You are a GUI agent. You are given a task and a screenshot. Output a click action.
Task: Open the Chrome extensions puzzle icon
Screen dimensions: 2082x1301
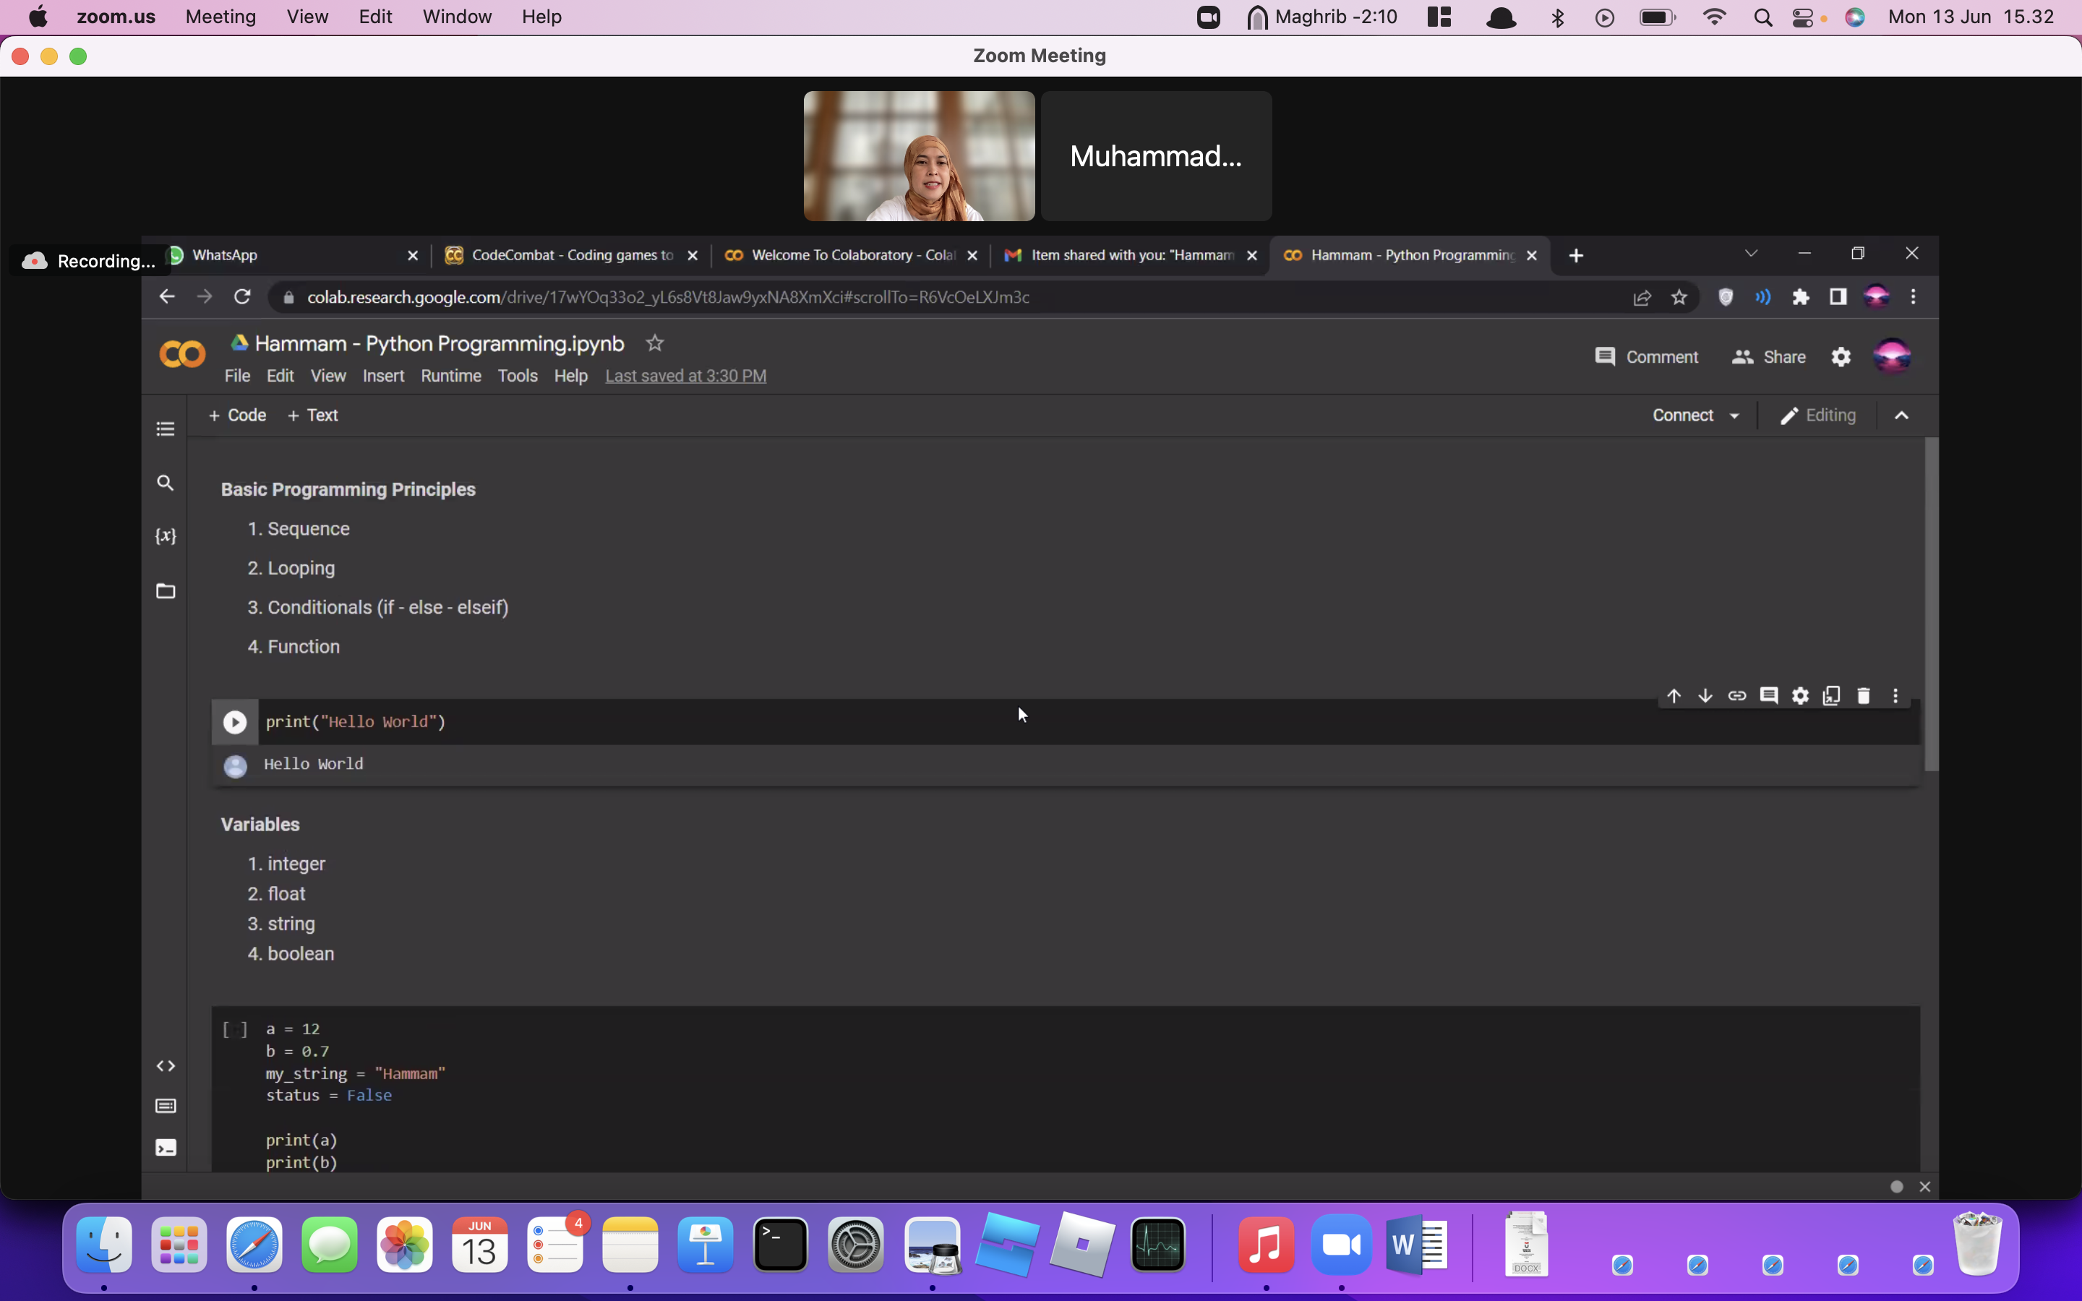click(x=1801, y=297)
